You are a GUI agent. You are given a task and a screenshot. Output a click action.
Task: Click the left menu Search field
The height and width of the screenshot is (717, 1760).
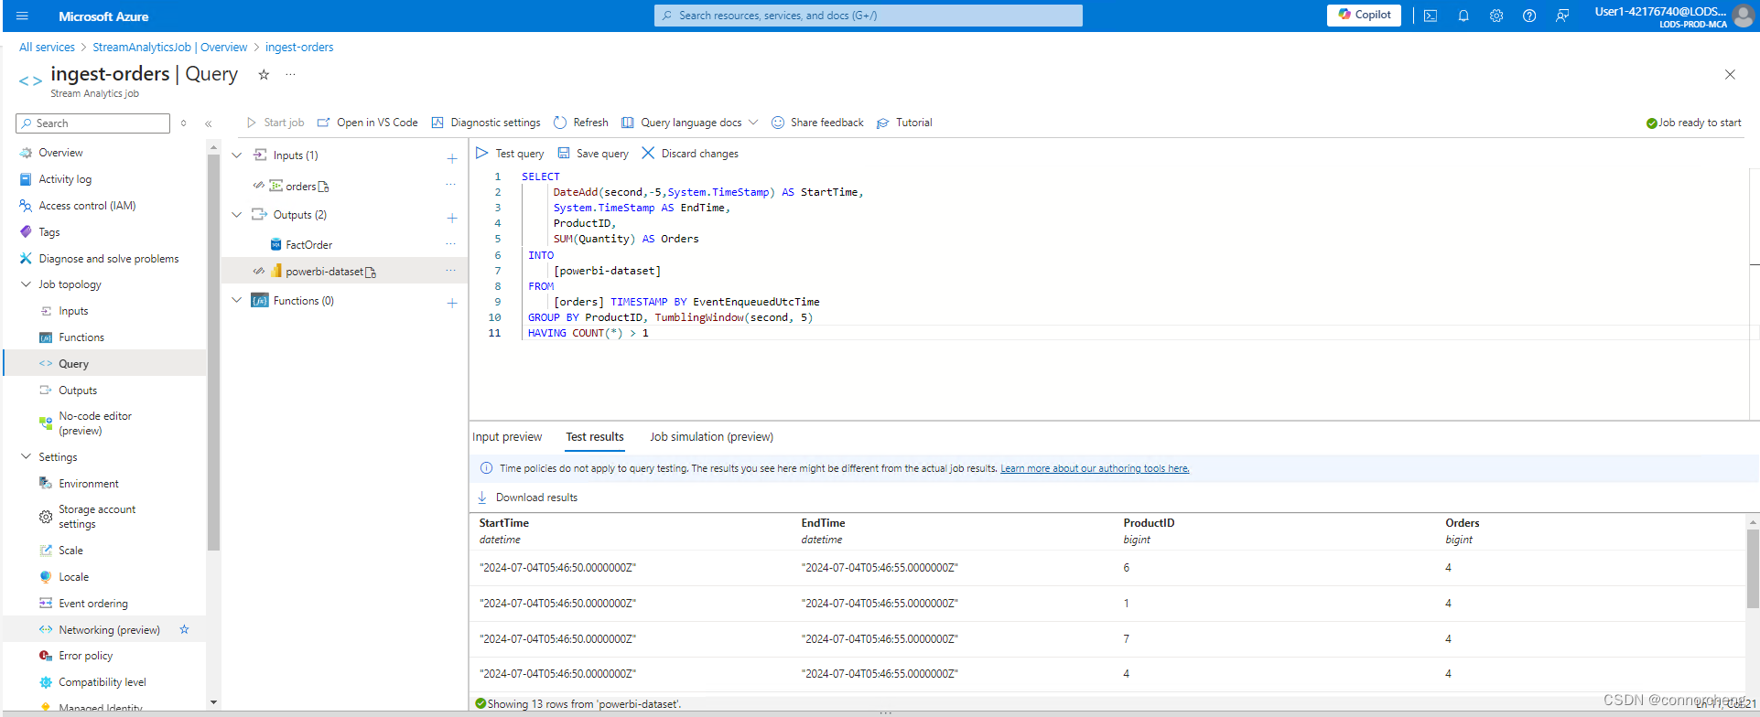tap(92, 123)
